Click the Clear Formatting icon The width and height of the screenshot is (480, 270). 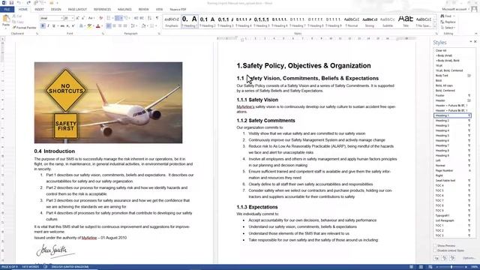101,18
